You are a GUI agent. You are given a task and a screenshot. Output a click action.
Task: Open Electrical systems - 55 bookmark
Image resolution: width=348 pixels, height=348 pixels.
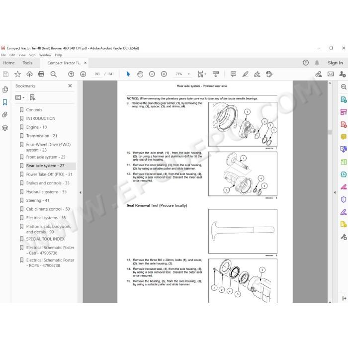coord(46,218)
